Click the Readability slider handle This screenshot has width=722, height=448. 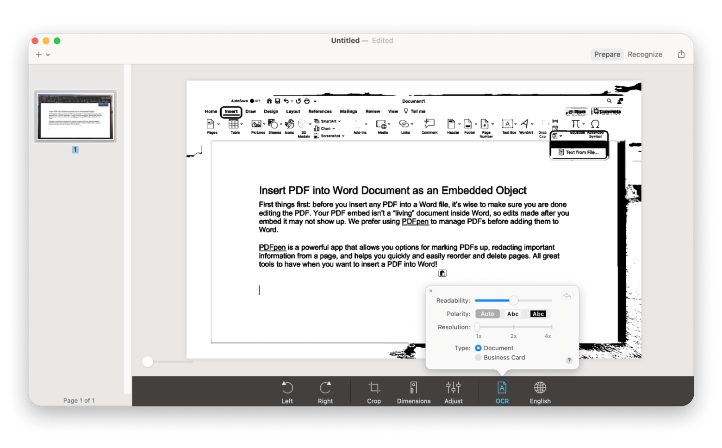tap(513, 300)
